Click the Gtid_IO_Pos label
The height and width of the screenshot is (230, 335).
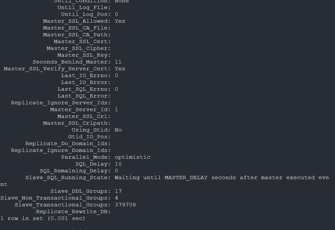89,137
